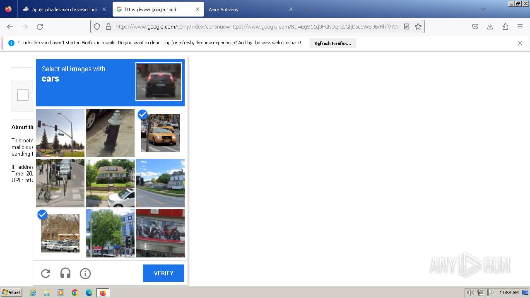Click the VERIFY button
This screenshot has width=530, height=298.
[x=164, y=273]
